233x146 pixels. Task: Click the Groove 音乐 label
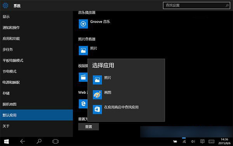pos(100,22)
